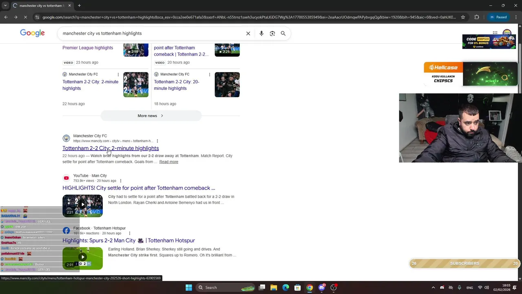The height and width of the screenshot is (294, 522).
Task: Open Google Lens image search
Action: (x=272, y=33)
